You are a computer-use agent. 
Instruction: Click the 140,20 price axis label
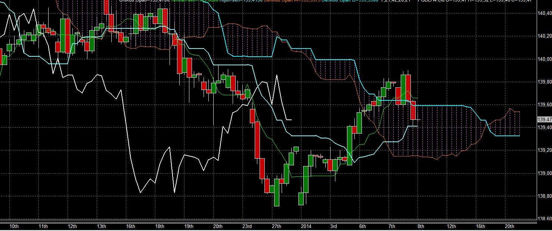pyautogui.click(x=545, y=36)
